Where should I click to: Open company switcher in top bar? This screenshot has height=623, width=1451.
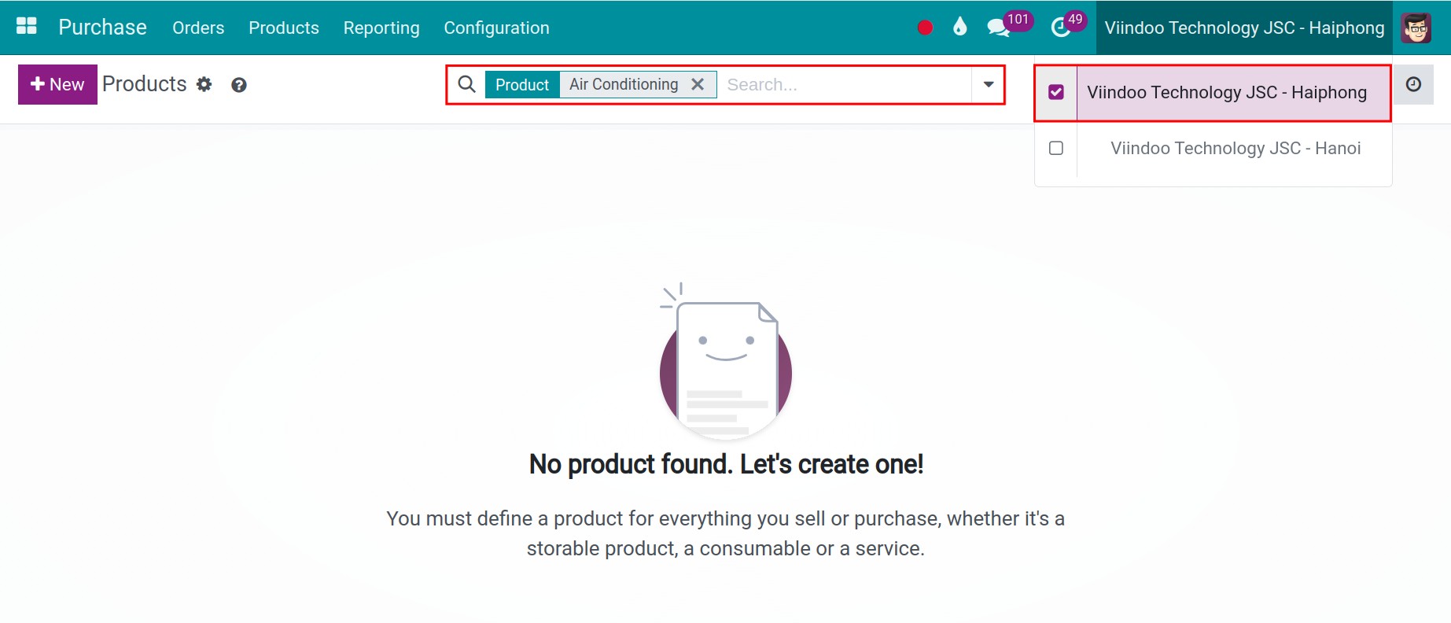pyautogui.click(x=1244, y=28)
